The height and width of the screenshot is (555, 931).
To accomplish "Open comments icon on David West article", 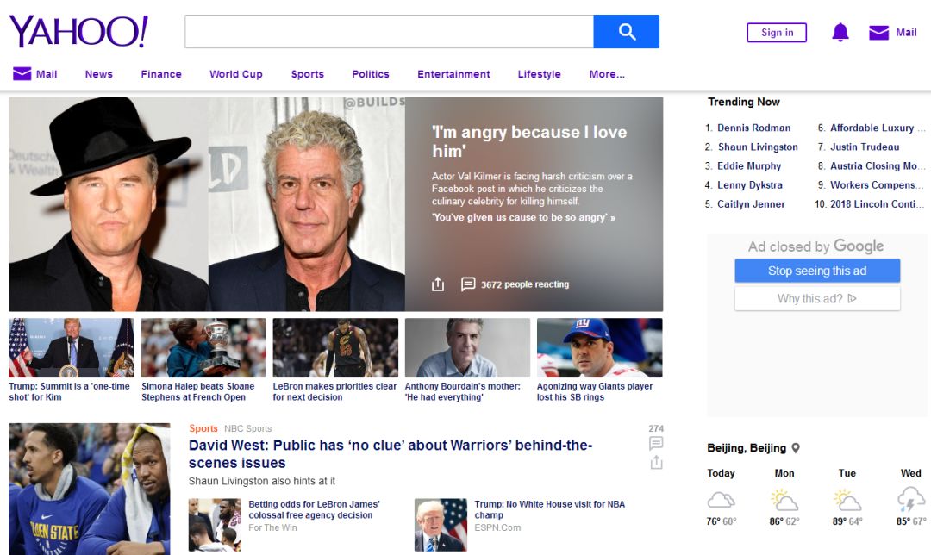I will coord(656,444).
